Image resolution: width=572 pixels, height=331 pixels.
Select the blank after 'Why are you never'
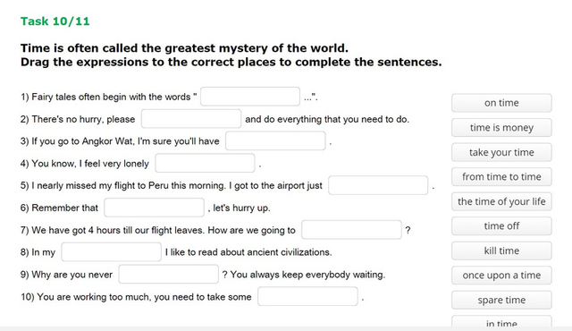(169, 275)
